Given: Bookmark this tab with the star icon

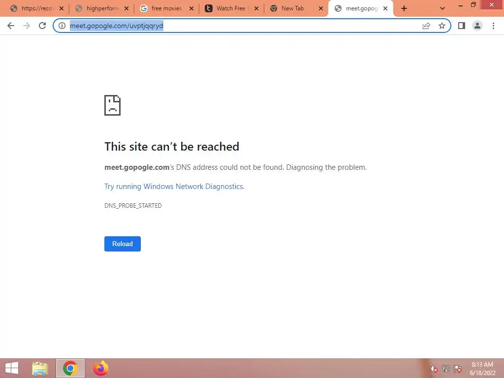Looking at the screenshot, I should point(442,26).
